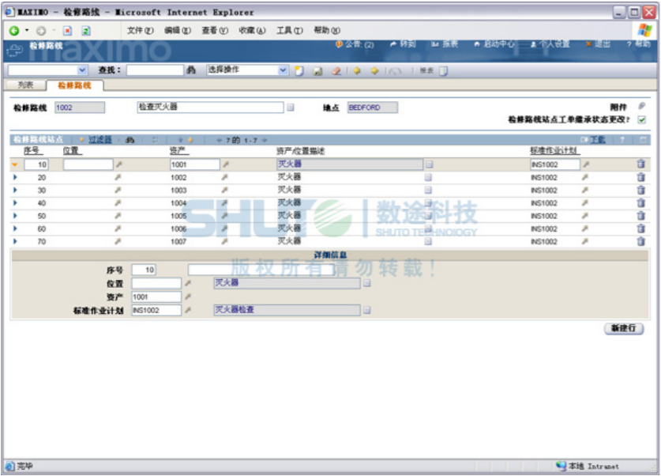Open the 帮助 menu in IE menu bar
The width and height of the screenshot is (661, 476).
327,30
